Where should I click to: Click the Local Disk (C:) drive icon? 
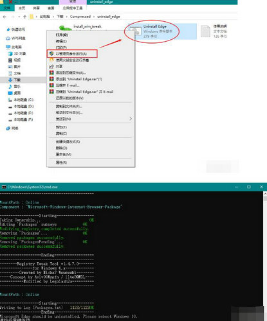[10, 100]
